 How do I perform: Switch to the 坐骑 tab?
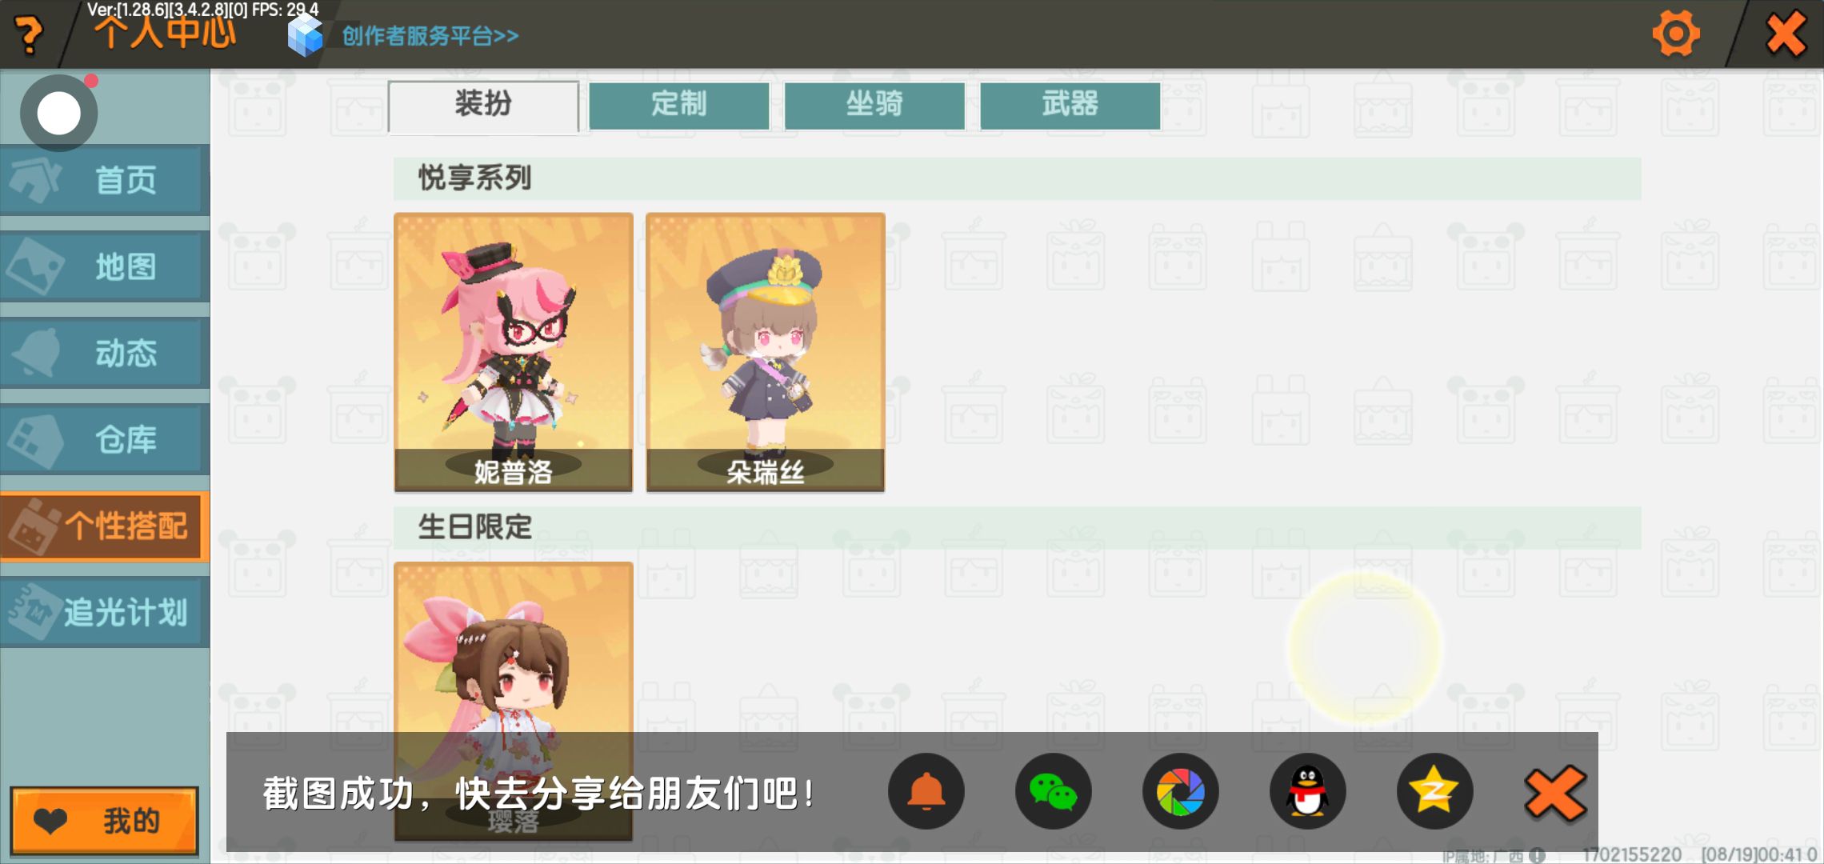[x=874, y=105]
